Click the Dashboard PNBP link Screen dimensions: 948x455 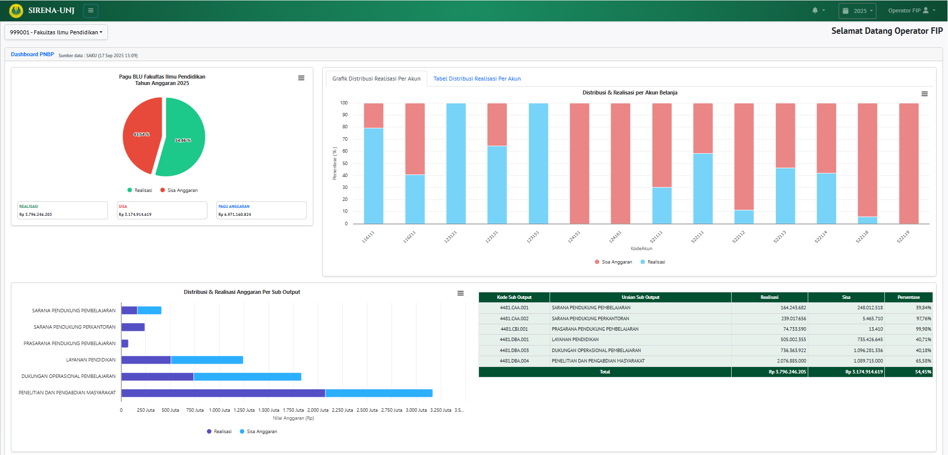click(x=32, y=55)
